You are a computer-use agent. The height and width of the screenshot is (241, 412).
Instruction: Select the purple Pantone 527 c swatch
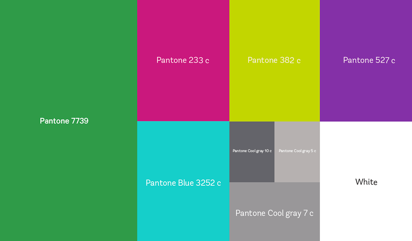click(x=366, y=61)
